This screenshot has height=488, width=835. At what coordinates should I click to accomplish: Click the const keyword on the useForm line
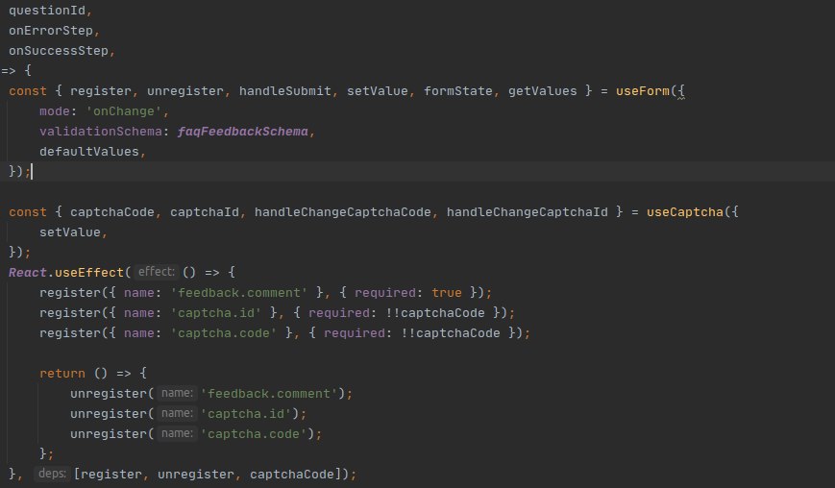(x=28, y=91)
